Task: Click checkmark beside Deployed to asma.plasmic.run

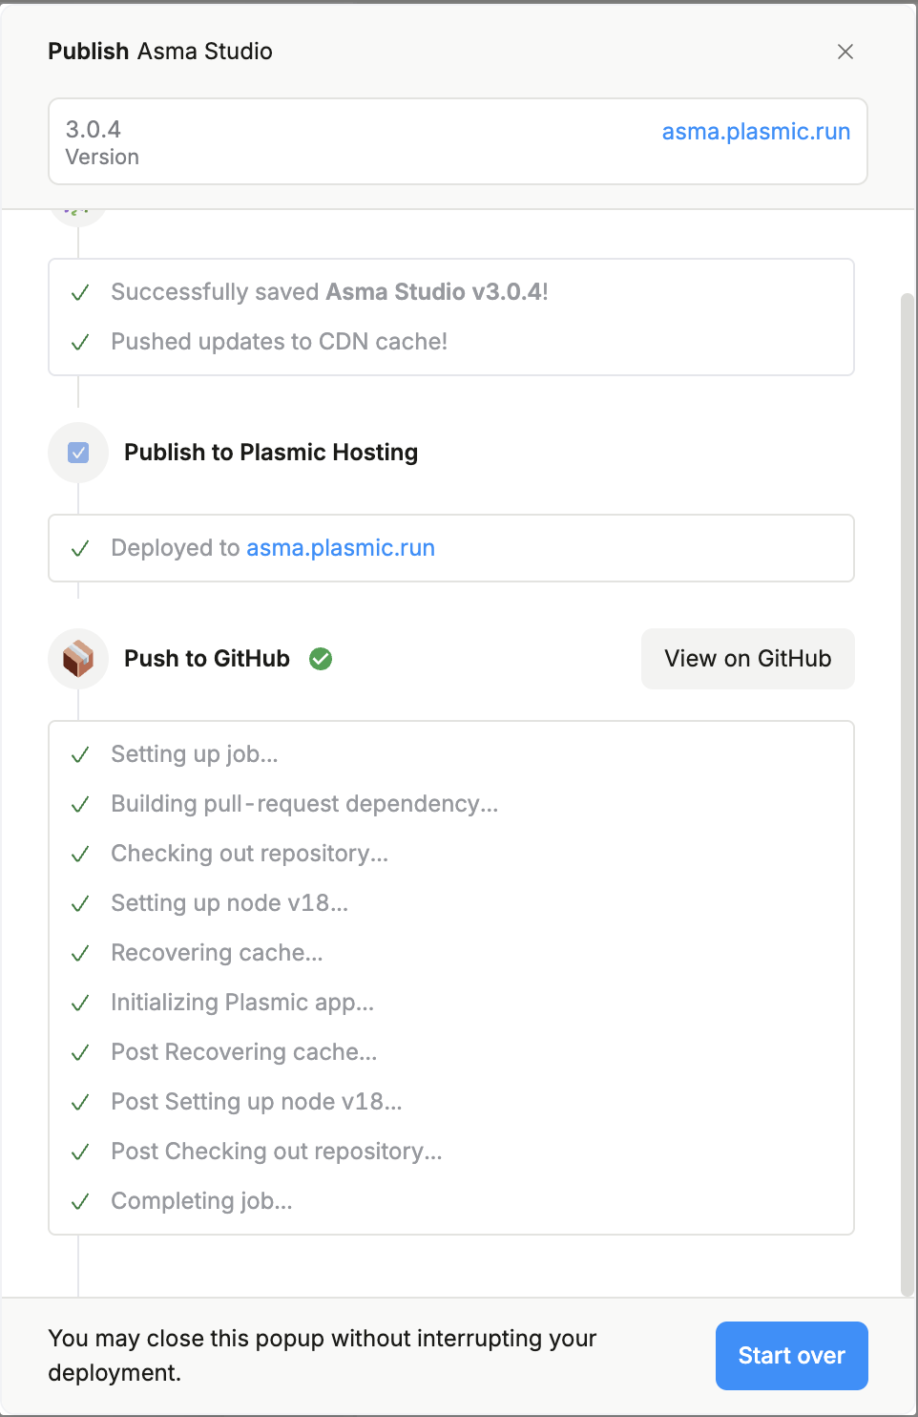Action: pyautogui.click(x=80, y=548)
